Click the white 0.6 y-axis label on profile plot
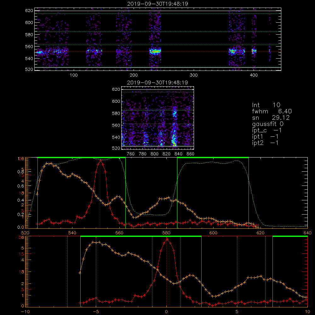 pos(20,186)
